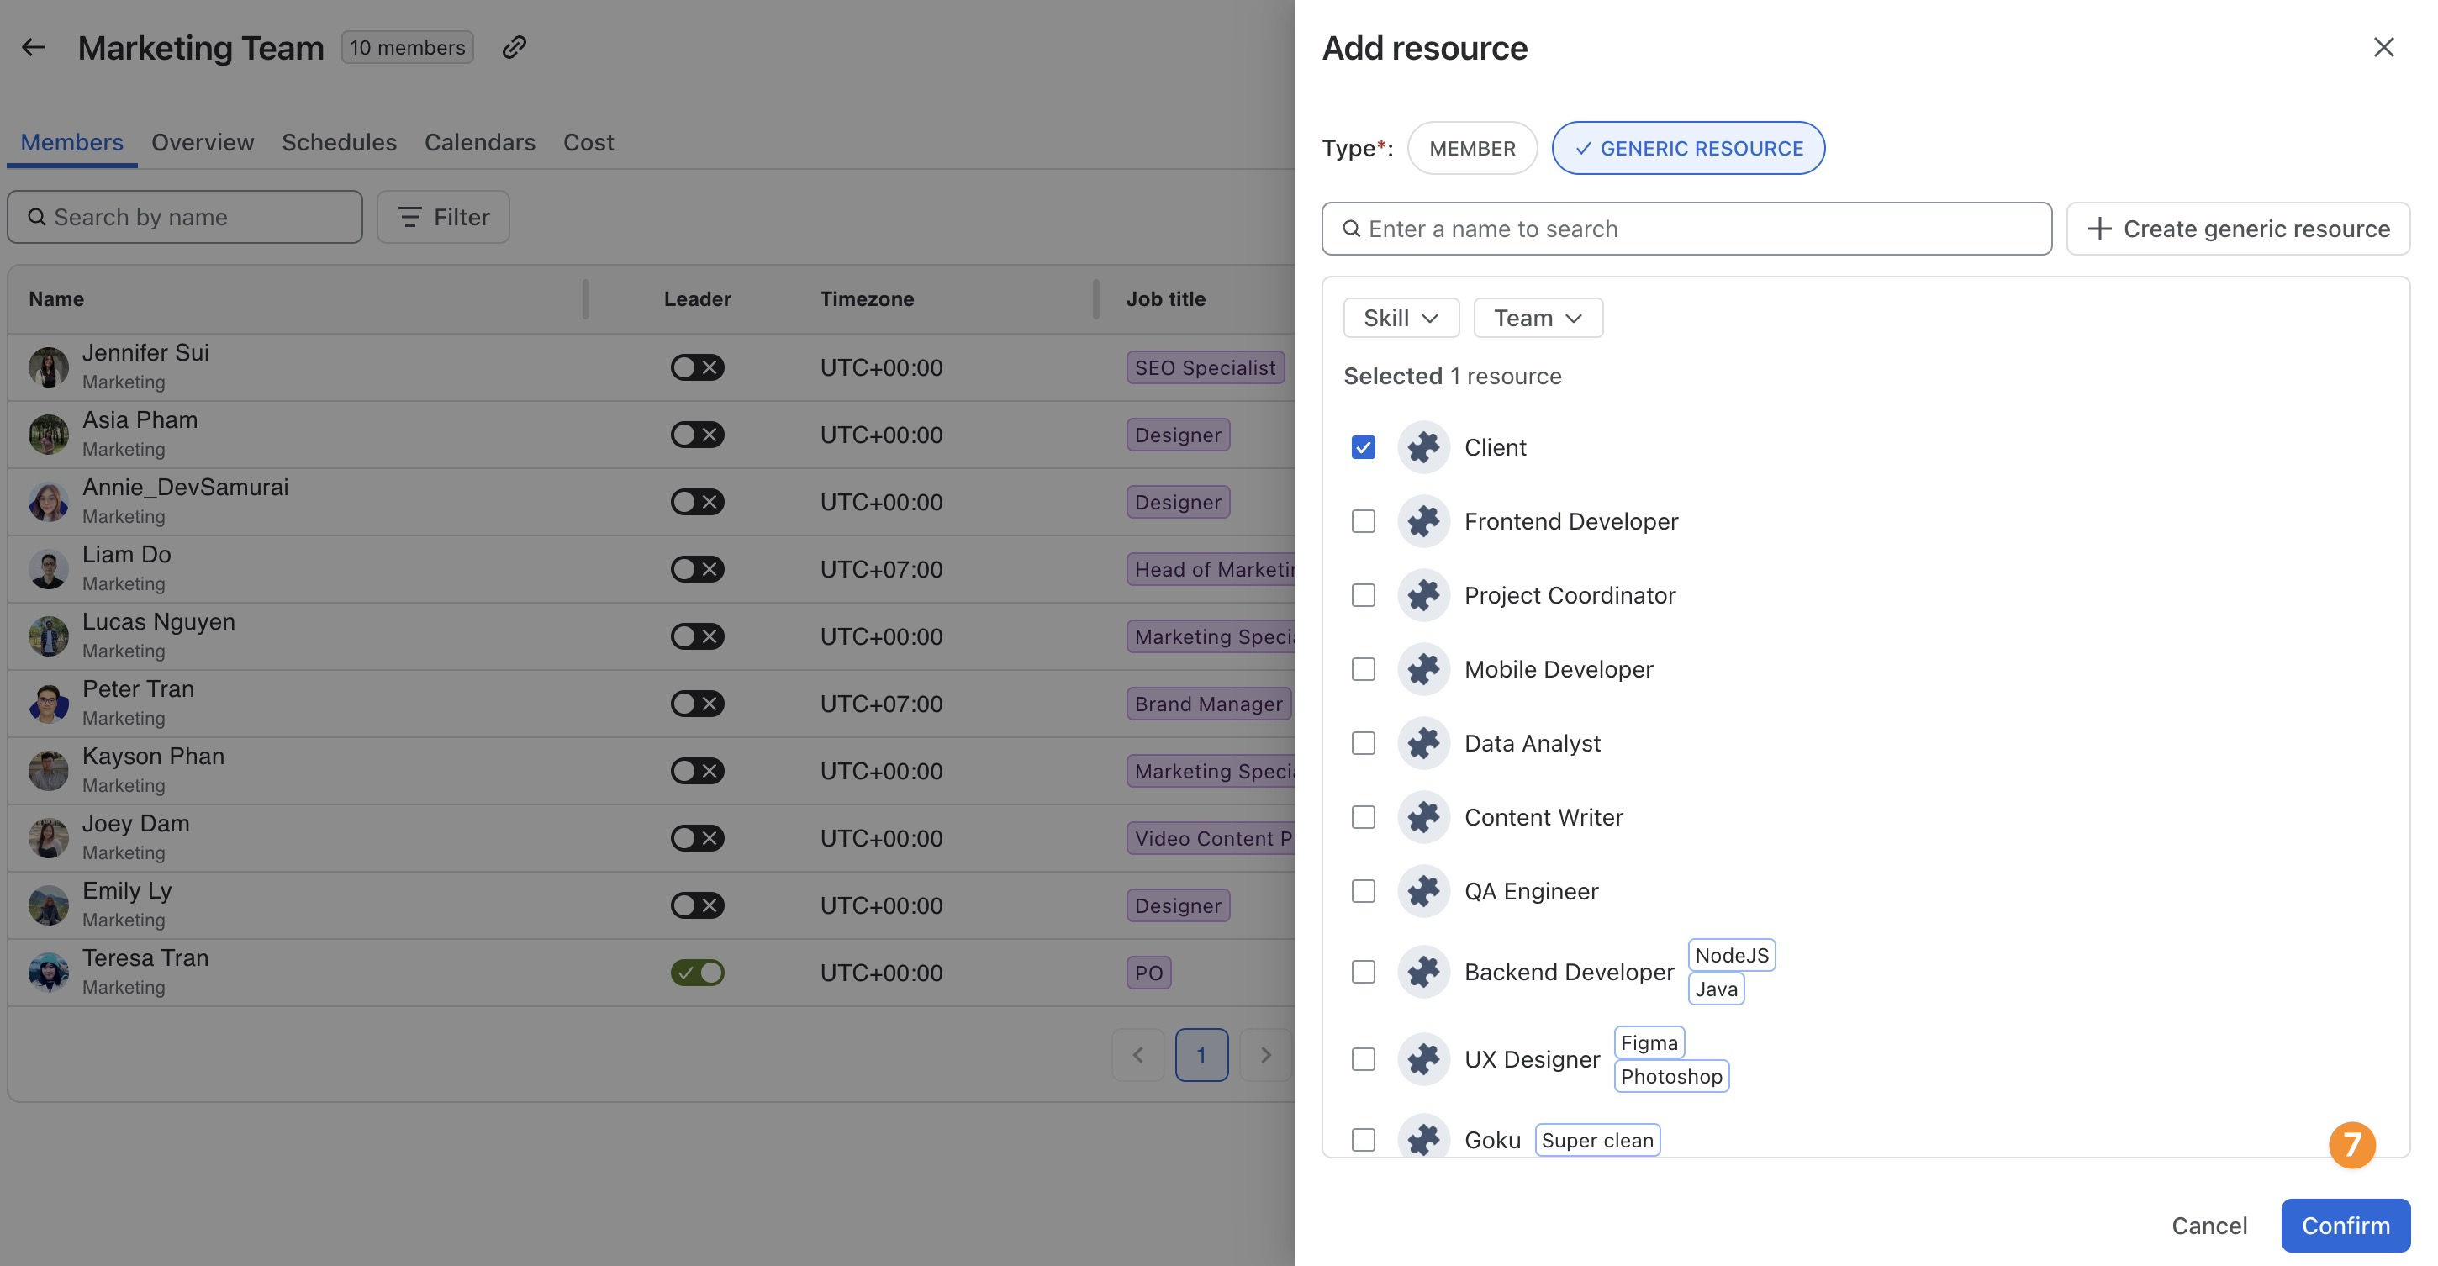Switch to the Members tab
This screenshot has height=1266, width=2438.
(72, 142)
